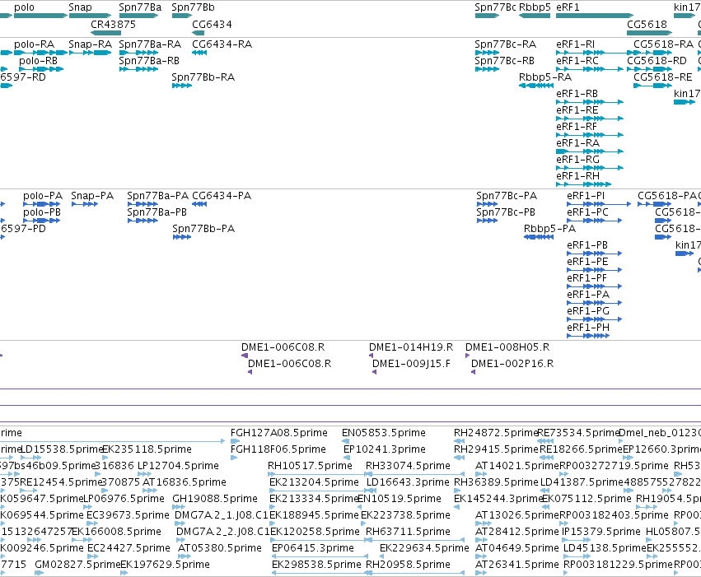The image size is (701, 577).
Task: Click protein 'eRF1-PE'
Action: (x=587, y=262)
